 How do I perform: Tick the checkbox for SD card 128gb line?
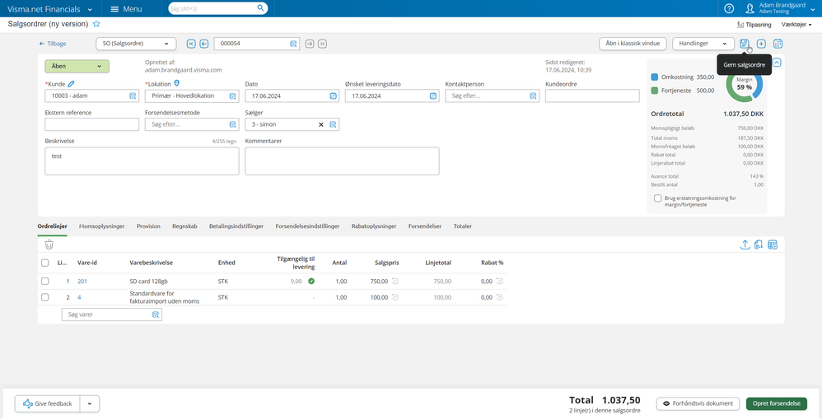coord(45,282)
